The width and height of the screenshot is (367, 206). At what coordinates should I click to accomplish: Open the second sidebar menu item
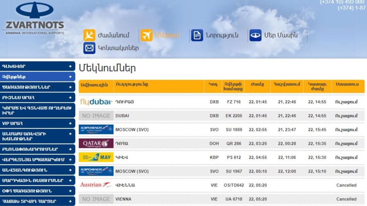(37, 77)
